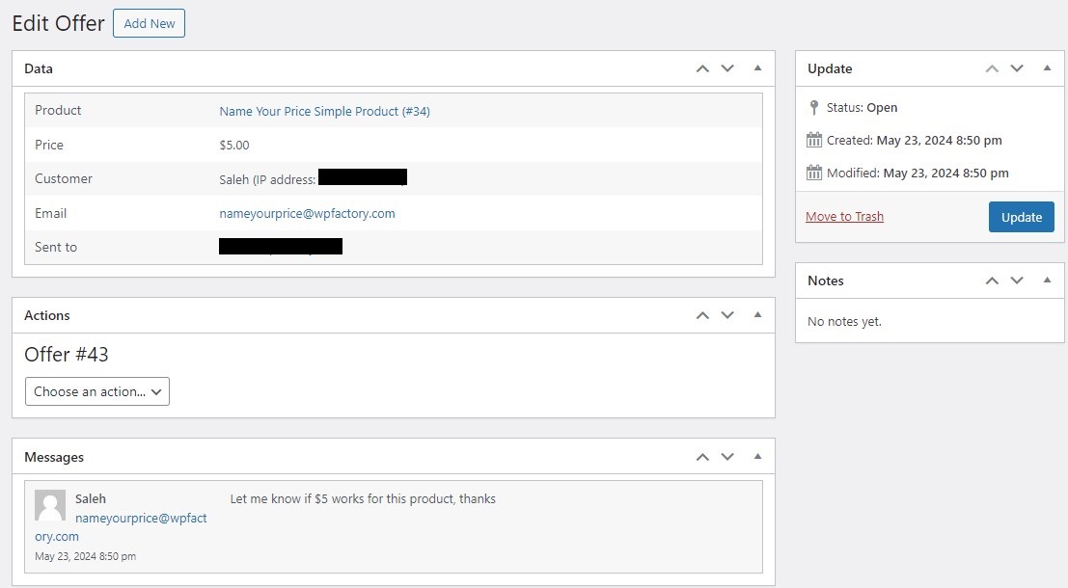The width and height of the screenshot is (1068, 588).
Task: Click the "Add New" button
Action: [x=149, y=23]
